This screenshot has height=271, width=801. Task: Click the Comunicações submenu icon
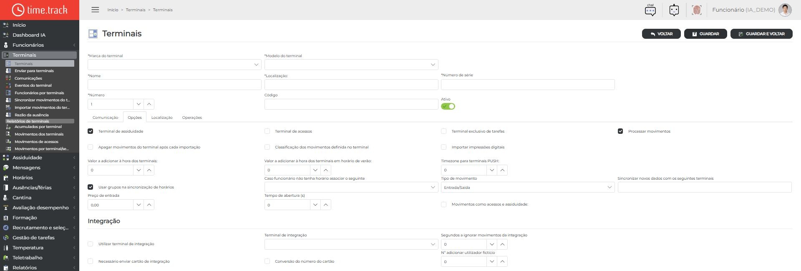(x=8, y=78)
